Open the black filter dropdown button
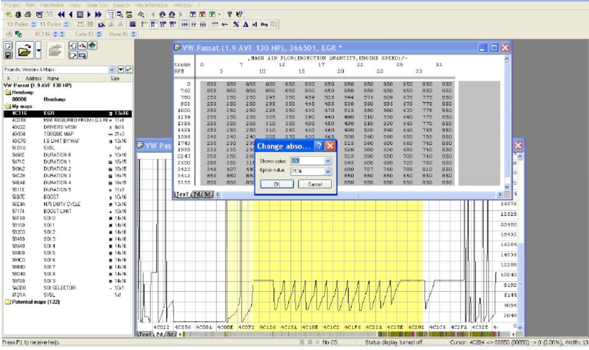 121,70
